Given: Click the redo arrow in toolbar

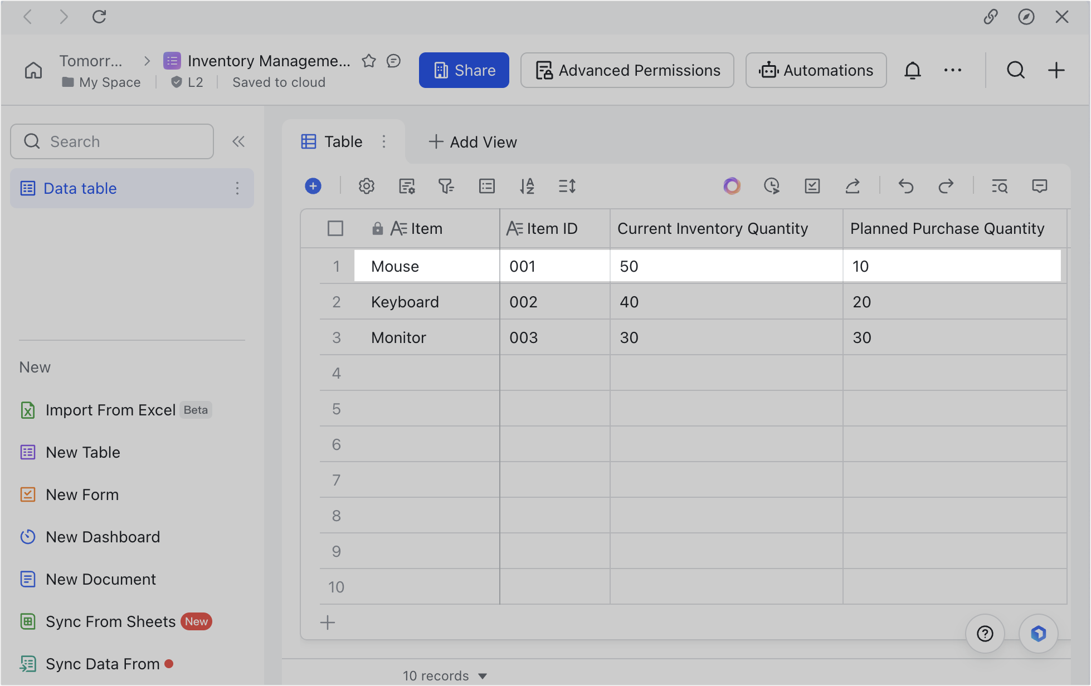Looking at the screenshot, I should (946, 186).
